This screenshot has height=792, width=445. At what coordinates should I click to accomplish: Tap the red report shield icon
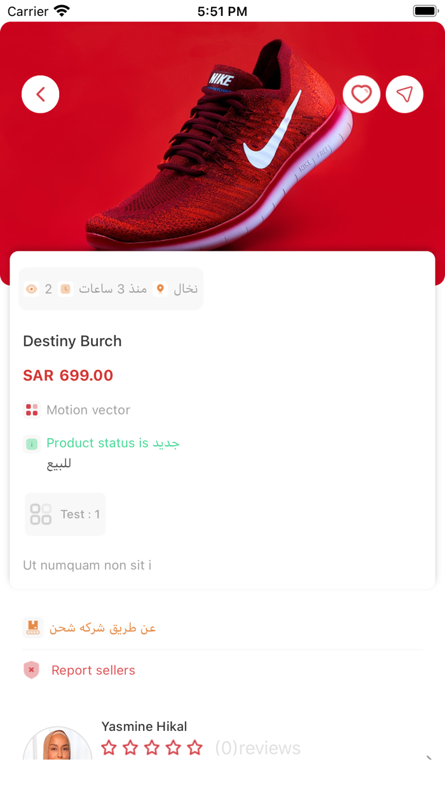32,670
